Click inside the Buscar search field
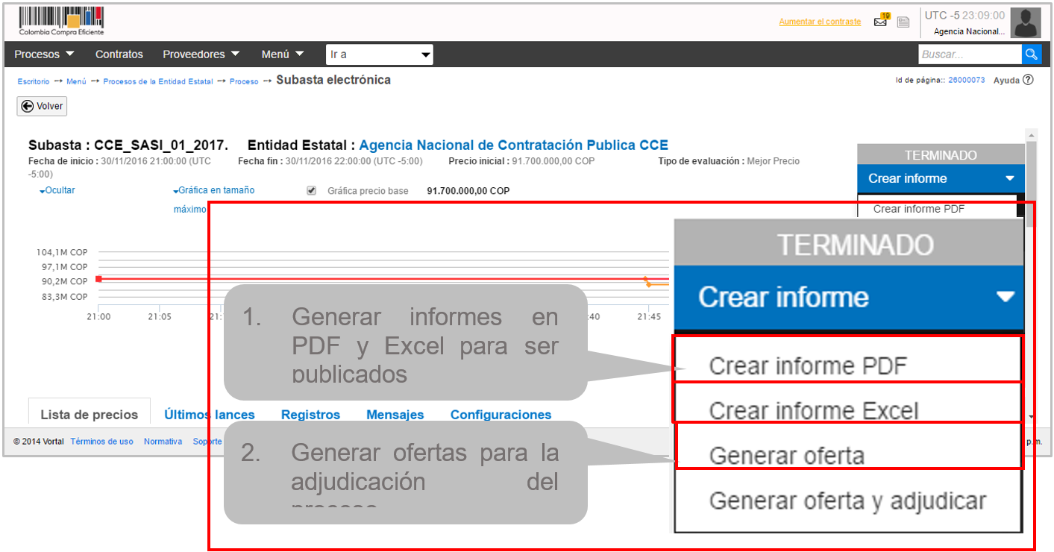Screen dimensions: 1054x552 969,54
